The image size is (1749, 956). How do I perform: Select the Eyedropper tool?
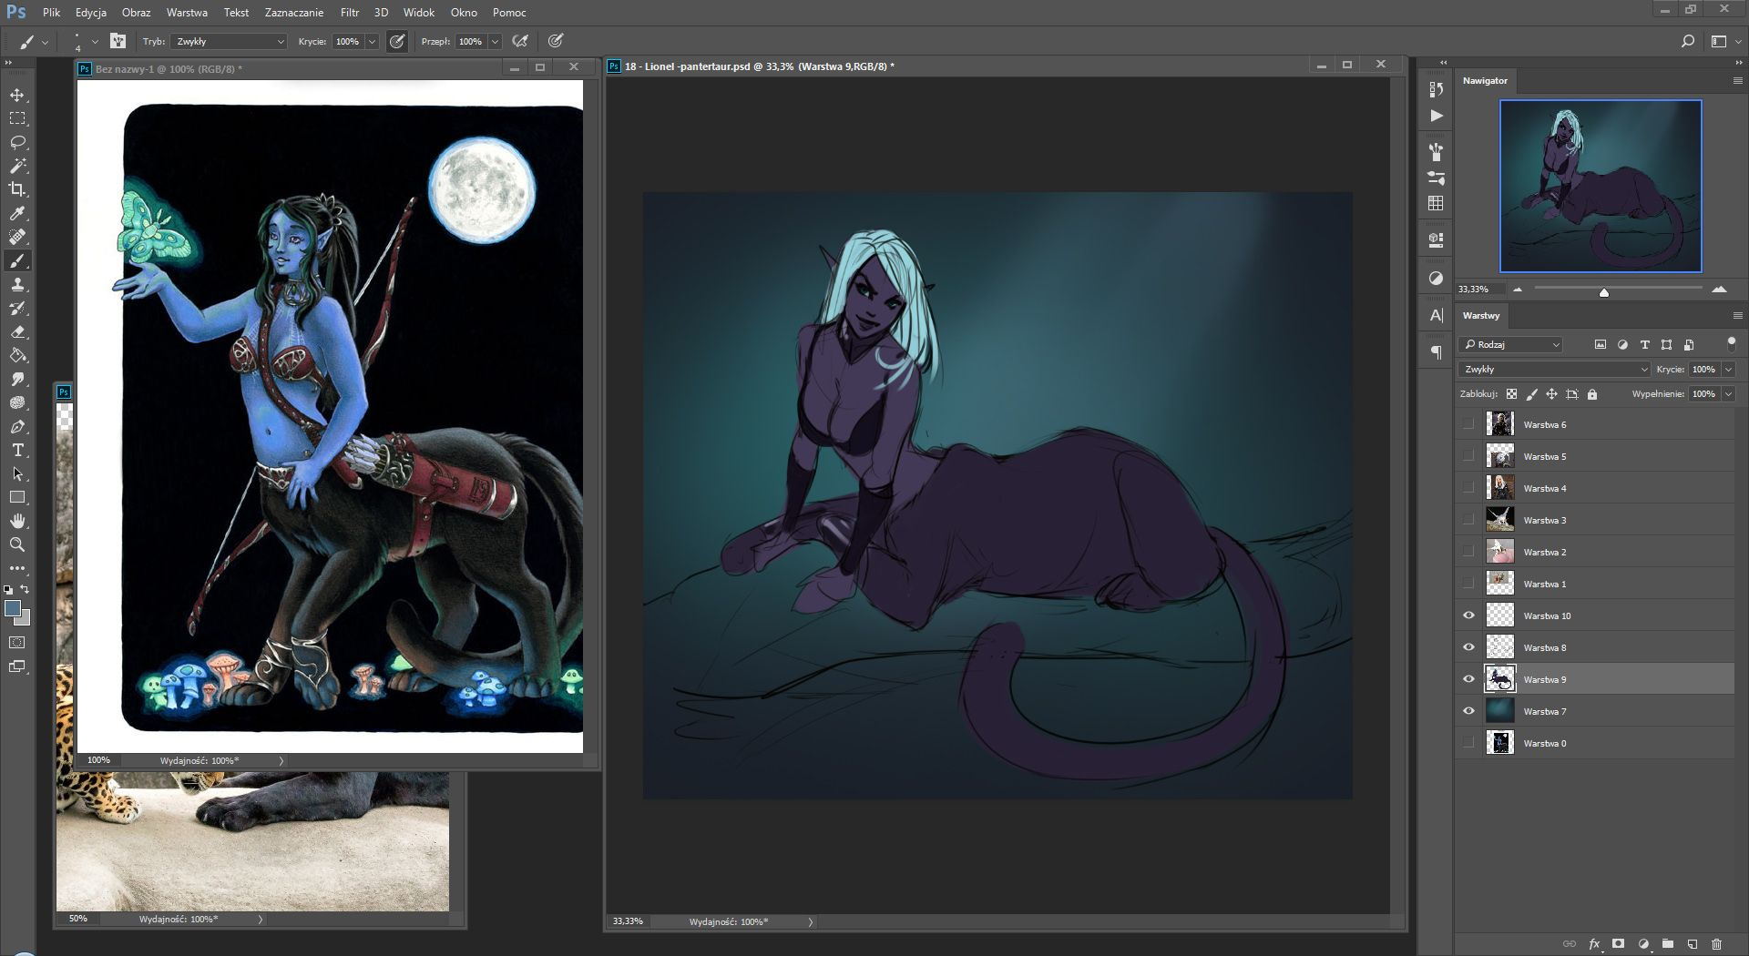17,214
